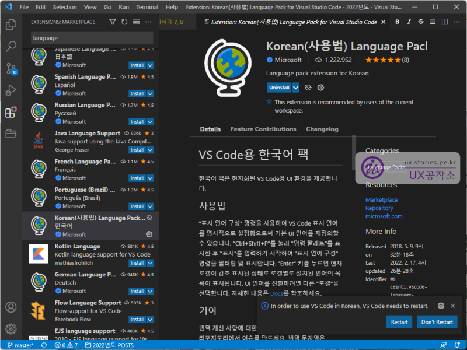Viewport: 467px width, 350px height.
Task: Expand Install dropdown for French Language Pack
Action: (x=151, y=178)
